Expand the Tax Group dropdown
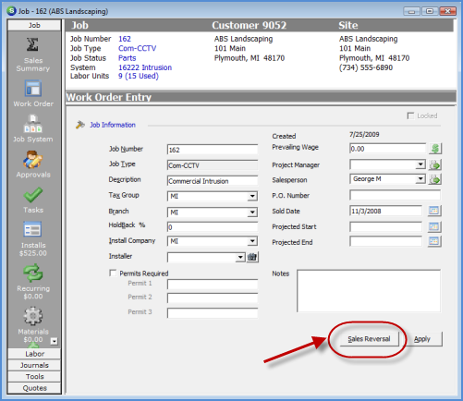The image size is (463, 401). [252, 196]
